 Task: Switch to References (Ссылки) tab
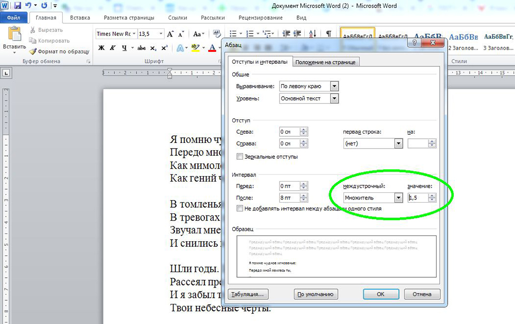(177, 17)
